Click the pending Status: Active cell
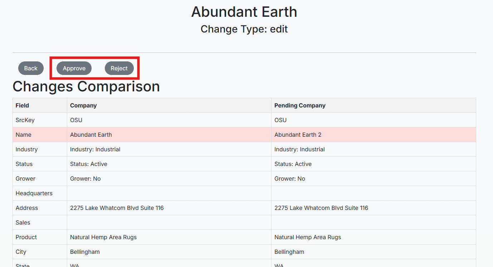Image resolution: width=493 pixels, height=267 pixels. (x=374, y=164)
